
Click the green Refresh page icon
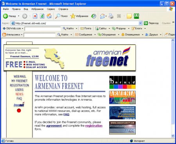tap(42, 16)
